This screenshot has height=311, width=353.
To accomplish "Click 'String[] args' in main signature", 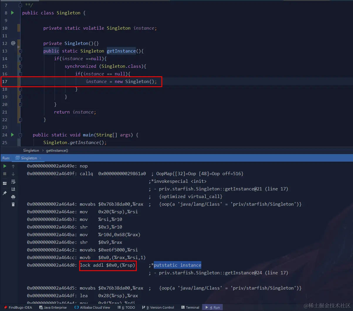I will tap(113, 135).
